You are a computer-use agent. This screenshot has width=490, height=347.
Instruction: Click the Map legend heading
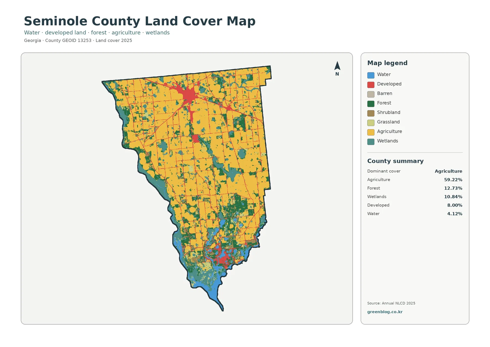point(387,63)
